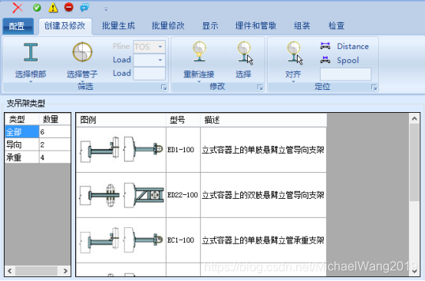Image resolution: width=425 pixels, height=281 pixels.
Task: Click the right arrow of type list scrollbar
Action: point(65,271)
